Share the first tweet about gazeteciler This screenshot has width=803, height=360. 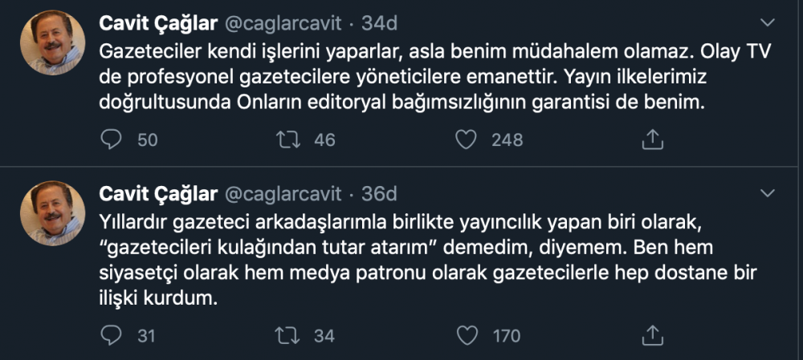(x=652, y=140)
